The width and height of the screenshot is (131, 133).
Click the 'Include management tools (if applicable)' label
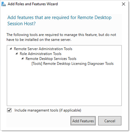click(48, 110)
